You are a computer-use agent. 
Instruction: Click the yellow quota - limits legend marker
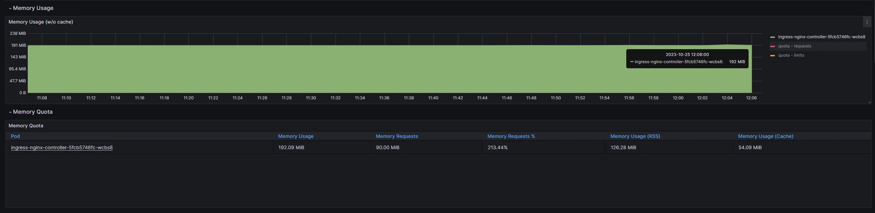(x=772, y=55)
